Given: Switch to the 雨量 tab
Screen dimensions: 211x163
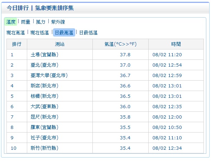Looking at the screenshot, I should pos(25,22).
